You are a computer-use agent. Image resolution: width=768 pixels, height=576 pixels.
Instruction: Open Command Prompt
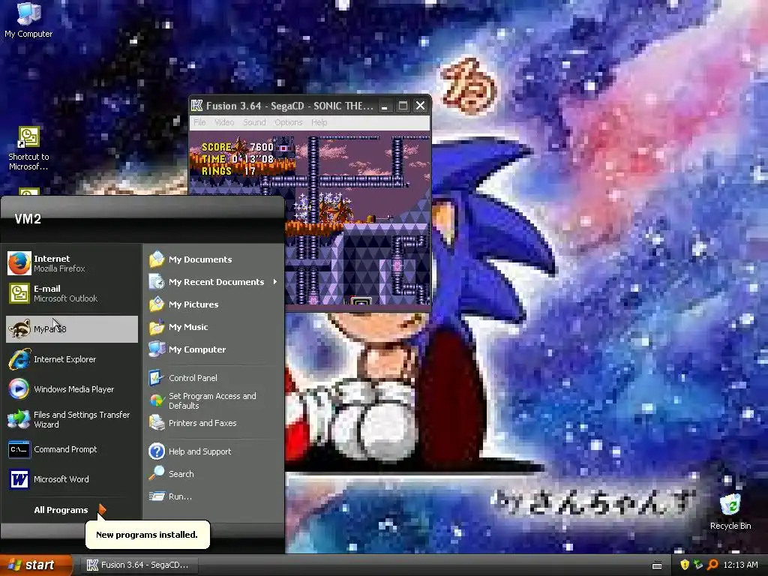pos(71,449)
